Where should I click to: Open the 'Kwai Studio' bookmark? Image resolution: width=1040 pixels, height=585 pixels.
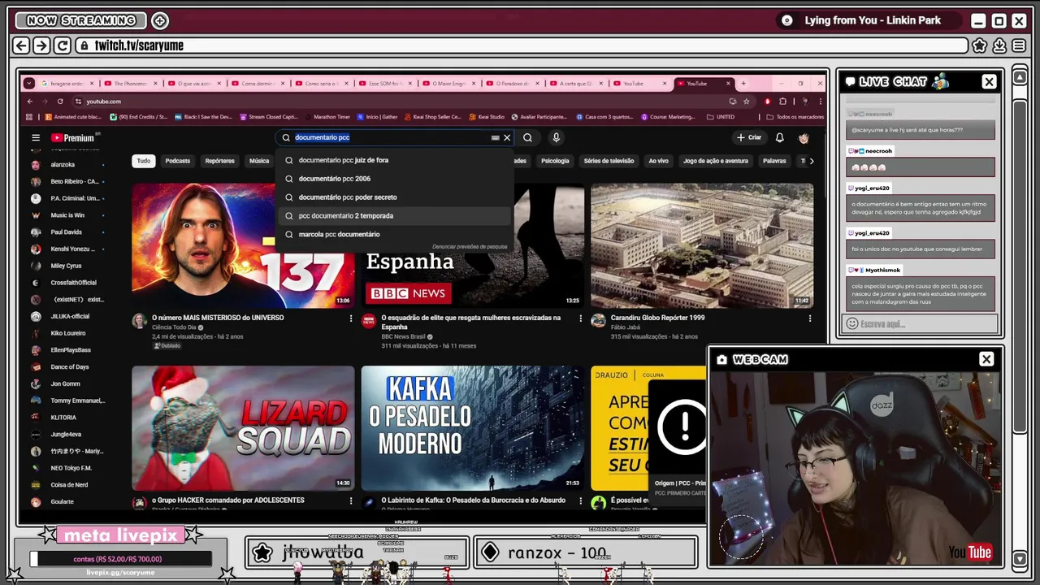click(486, 117)
